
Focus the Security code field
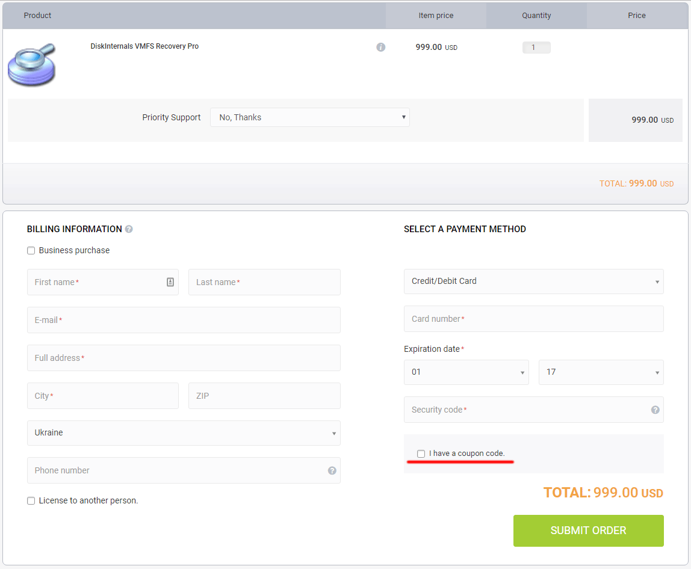click(x=534, y=410)
